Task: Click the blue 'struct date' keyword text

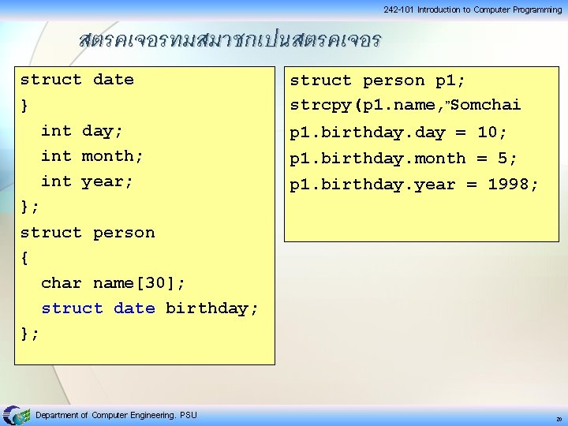Action: [98, 308]
